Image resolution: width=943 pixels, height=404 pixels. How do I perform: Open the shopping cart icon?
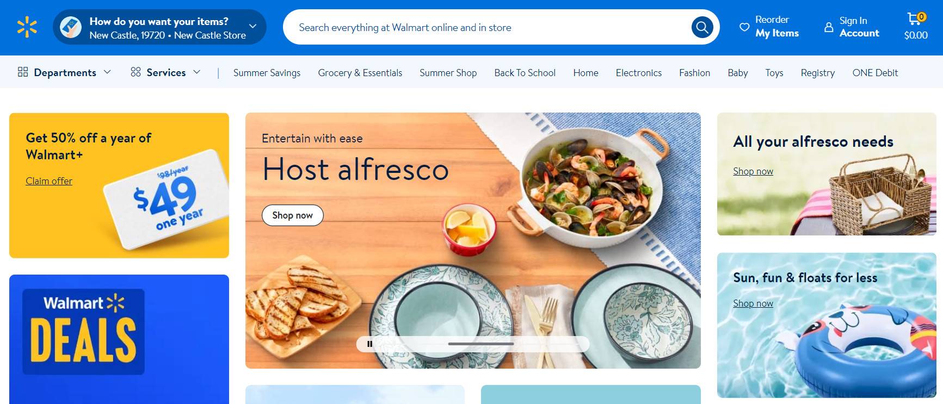[x=915, y=19]
